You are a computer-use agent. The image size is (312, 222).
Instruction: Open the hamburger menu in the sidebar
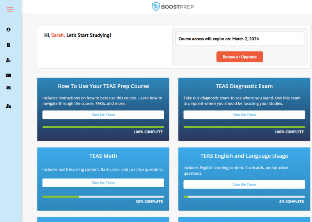(x=10, y=10)
